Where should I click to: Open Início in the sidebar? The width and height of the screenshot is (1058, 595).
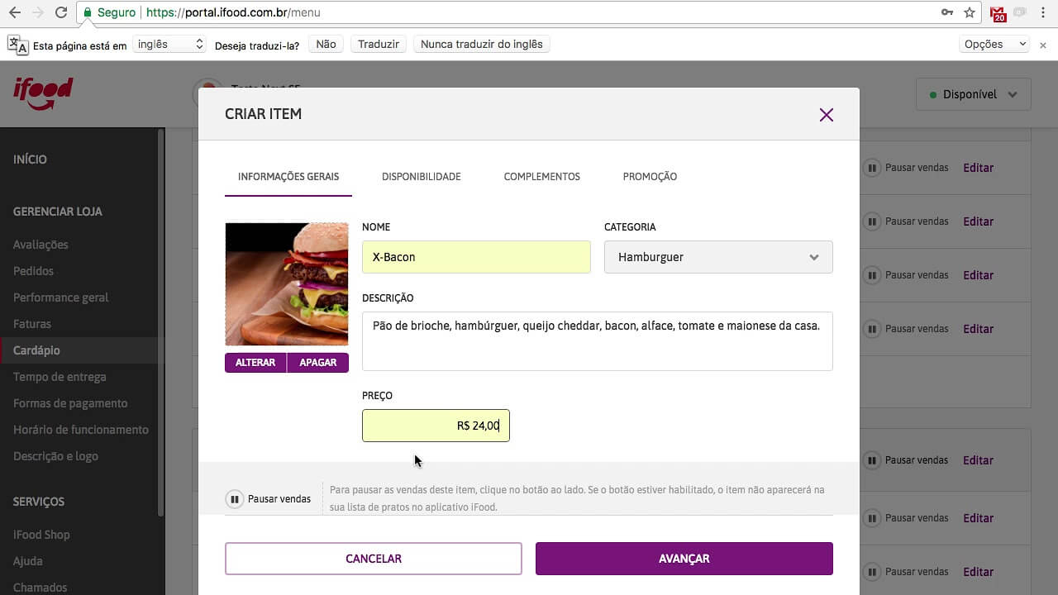pos(30,159)
